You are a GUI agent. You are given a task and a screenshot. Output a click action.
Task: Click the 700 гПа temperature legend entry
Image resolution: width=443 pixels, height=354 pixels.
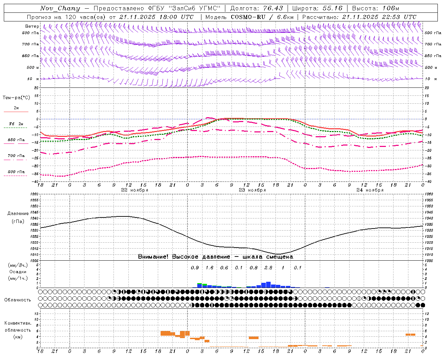coord(16,156)
